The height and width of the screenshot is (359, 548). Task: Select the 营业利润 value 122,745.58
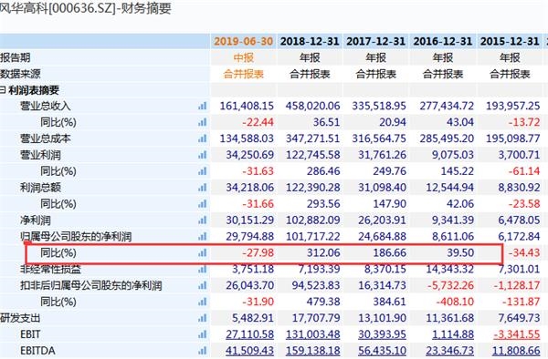point(312,155)
